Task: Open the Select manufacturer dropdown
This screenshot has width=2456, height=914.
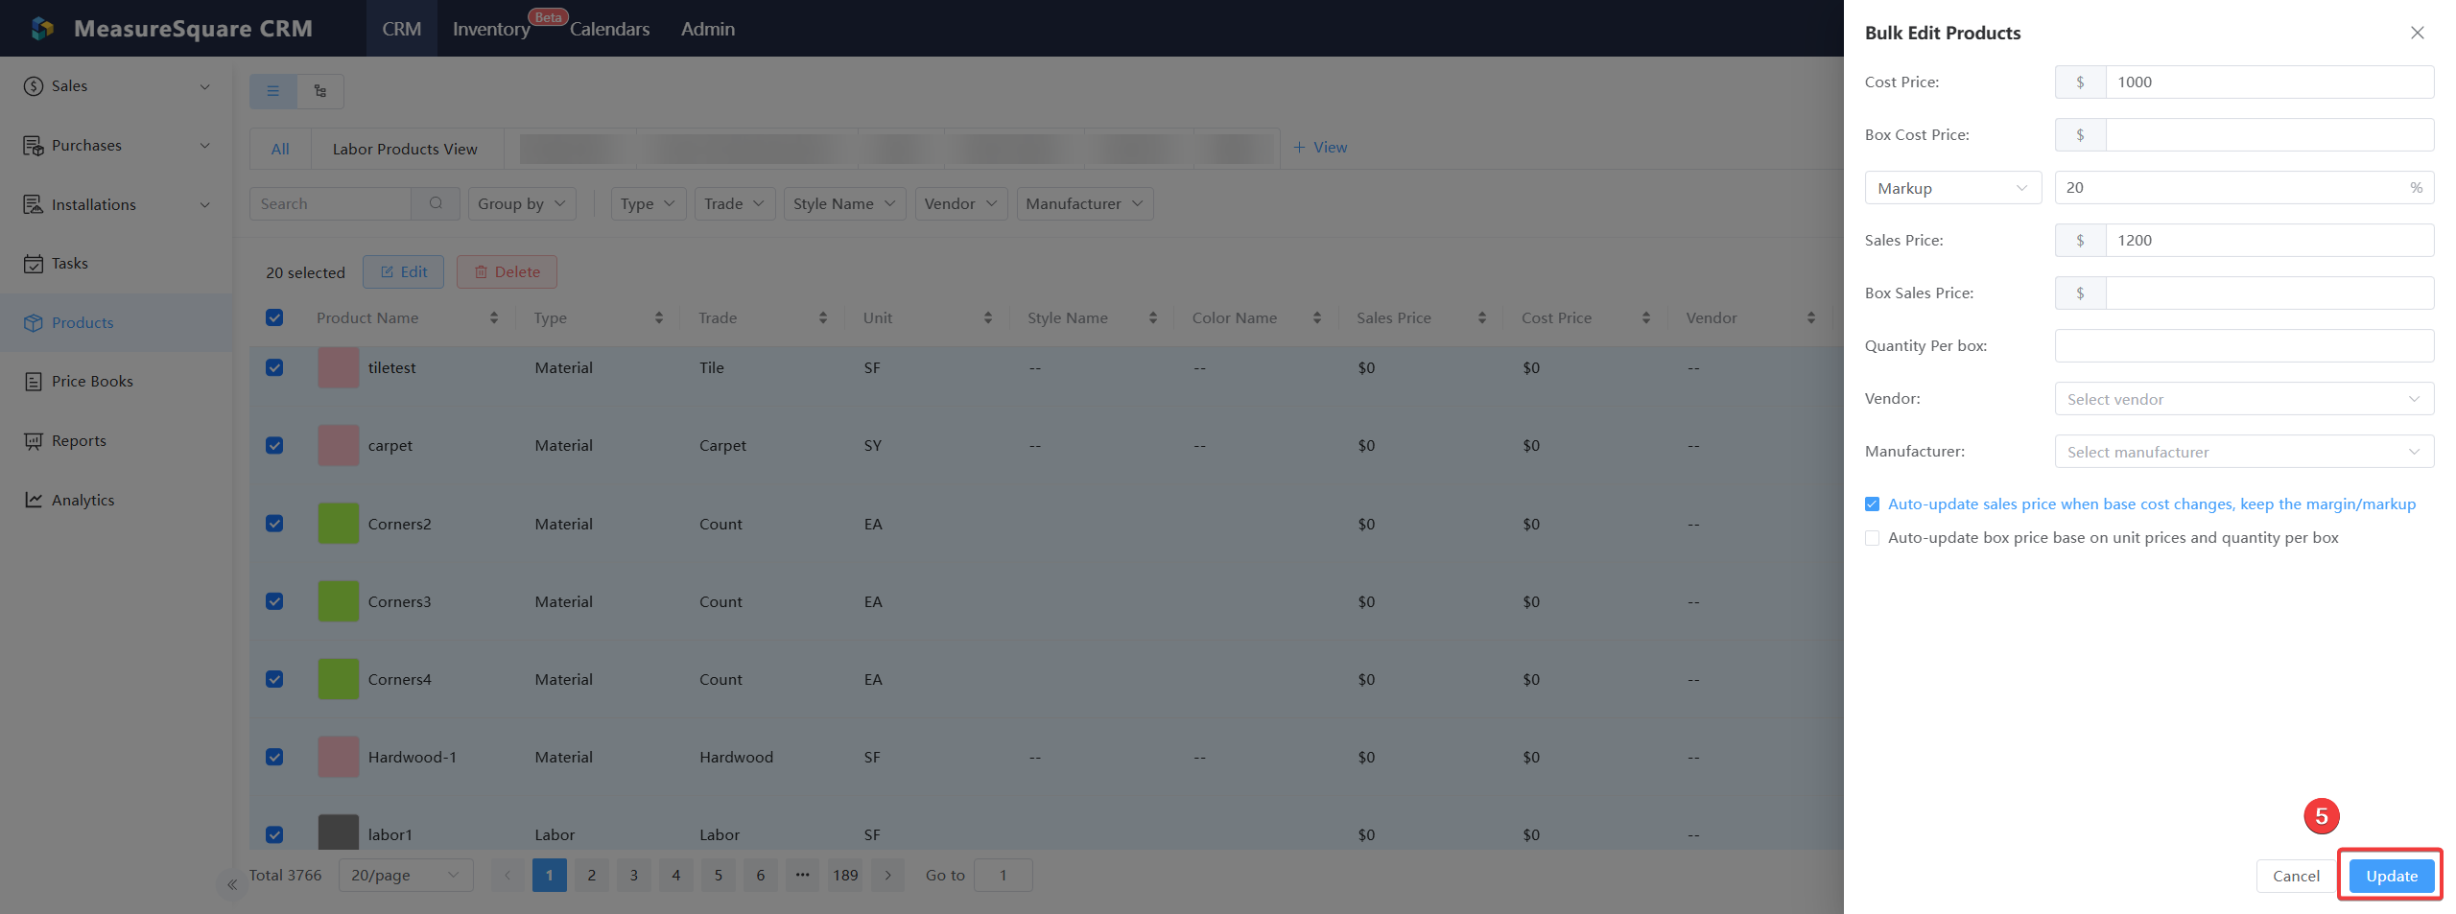Action: (2244, 452)
